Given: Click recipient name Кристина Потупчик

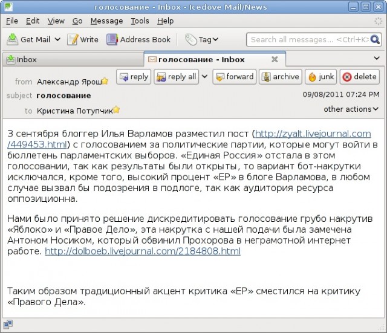Looking at the screenshot, I should [75, 111].
